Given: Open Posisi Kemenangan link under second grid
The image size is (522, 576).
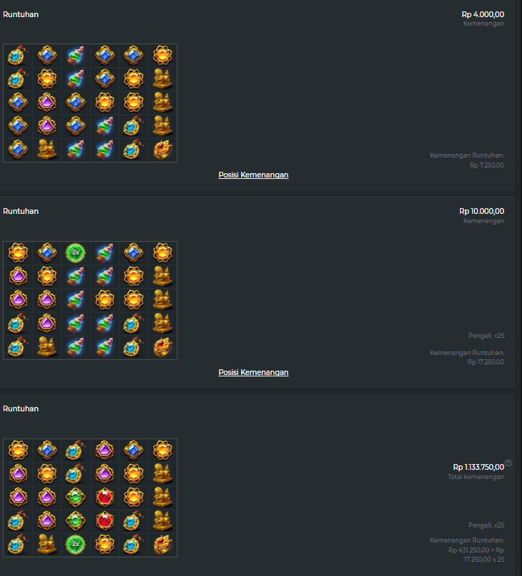Looking at the screenshot, I should click(253, 372).
